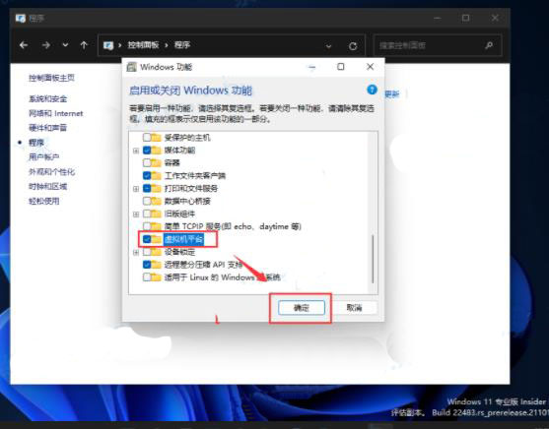Screen dimensions: 549x429
Task: Click the 控制面板 breadcrumb segment
Action: (143, 45)
